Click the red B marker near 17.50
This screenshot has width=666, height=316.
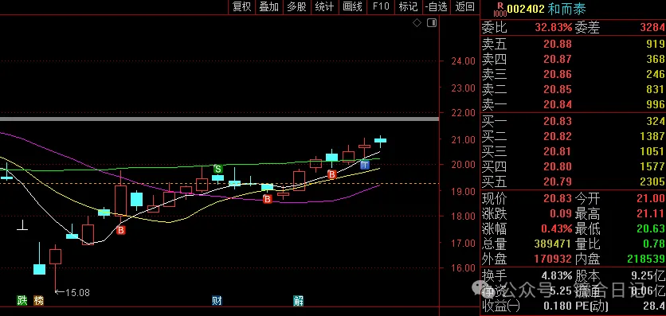coord(121,230)
